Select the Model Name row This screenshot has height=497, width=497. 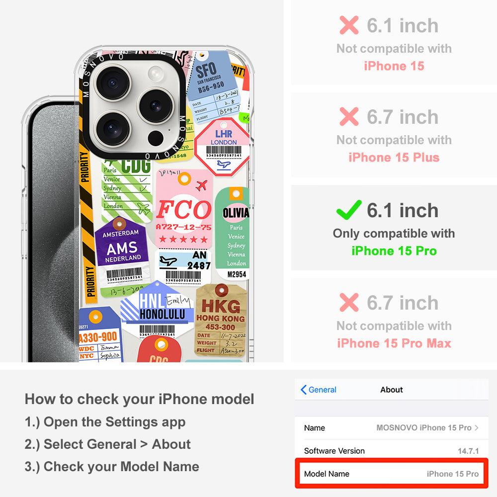[x=392, y=474]
